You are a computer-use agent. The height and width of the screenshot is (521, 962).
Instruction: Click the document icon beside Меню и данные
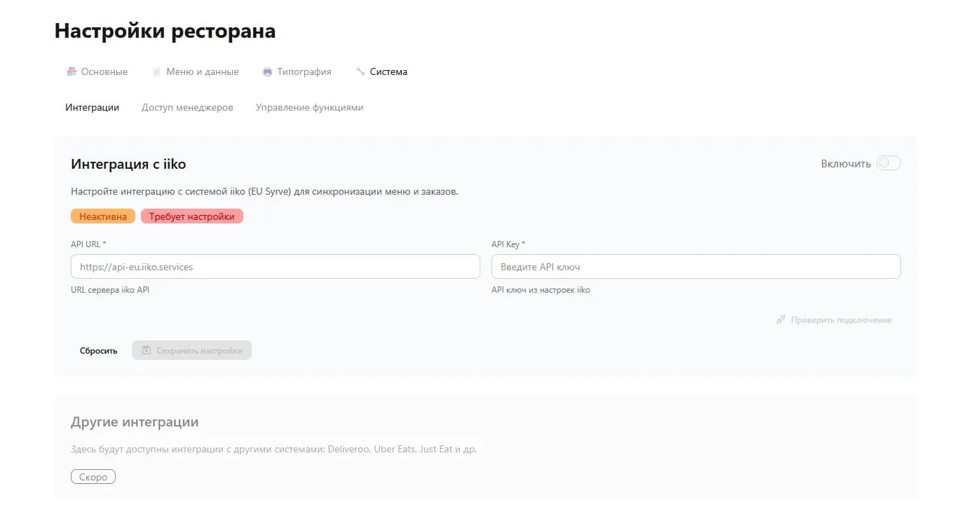click(156, 71)
